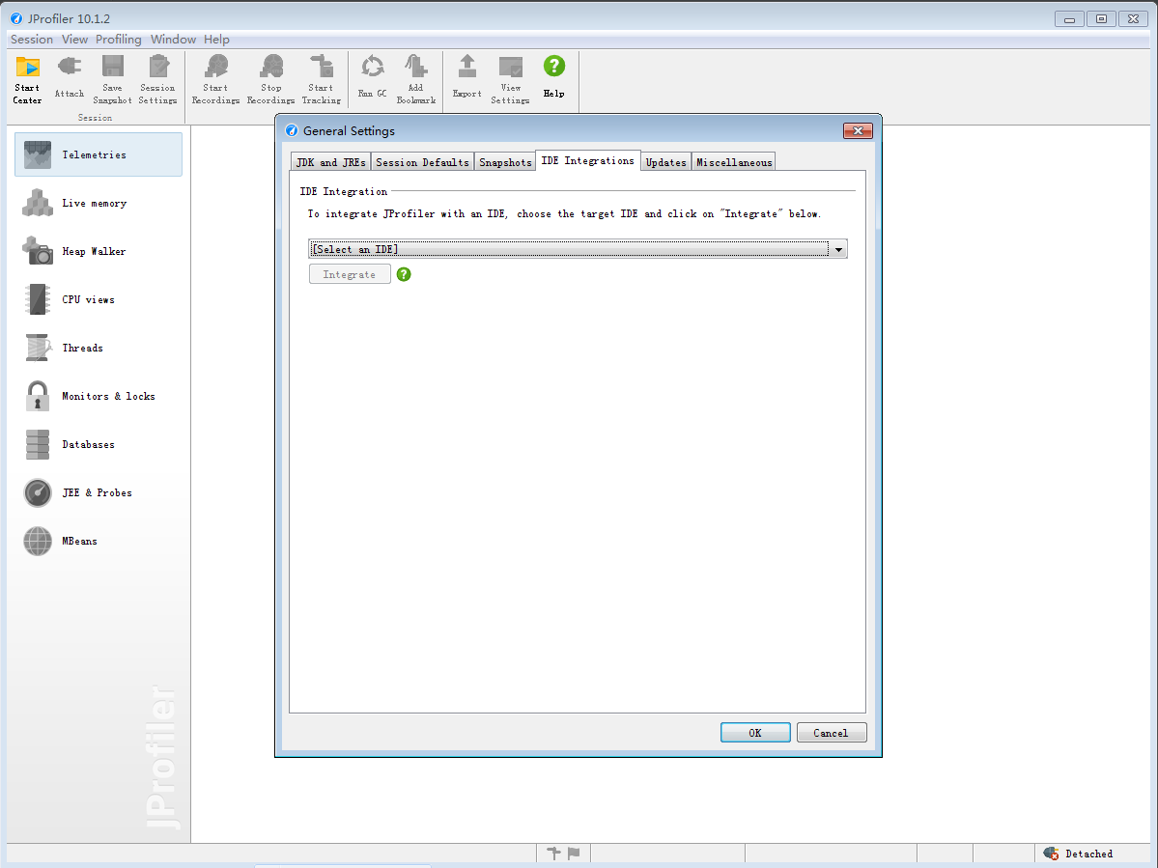Expand the Select an IDE dropdown

(838, 249)
